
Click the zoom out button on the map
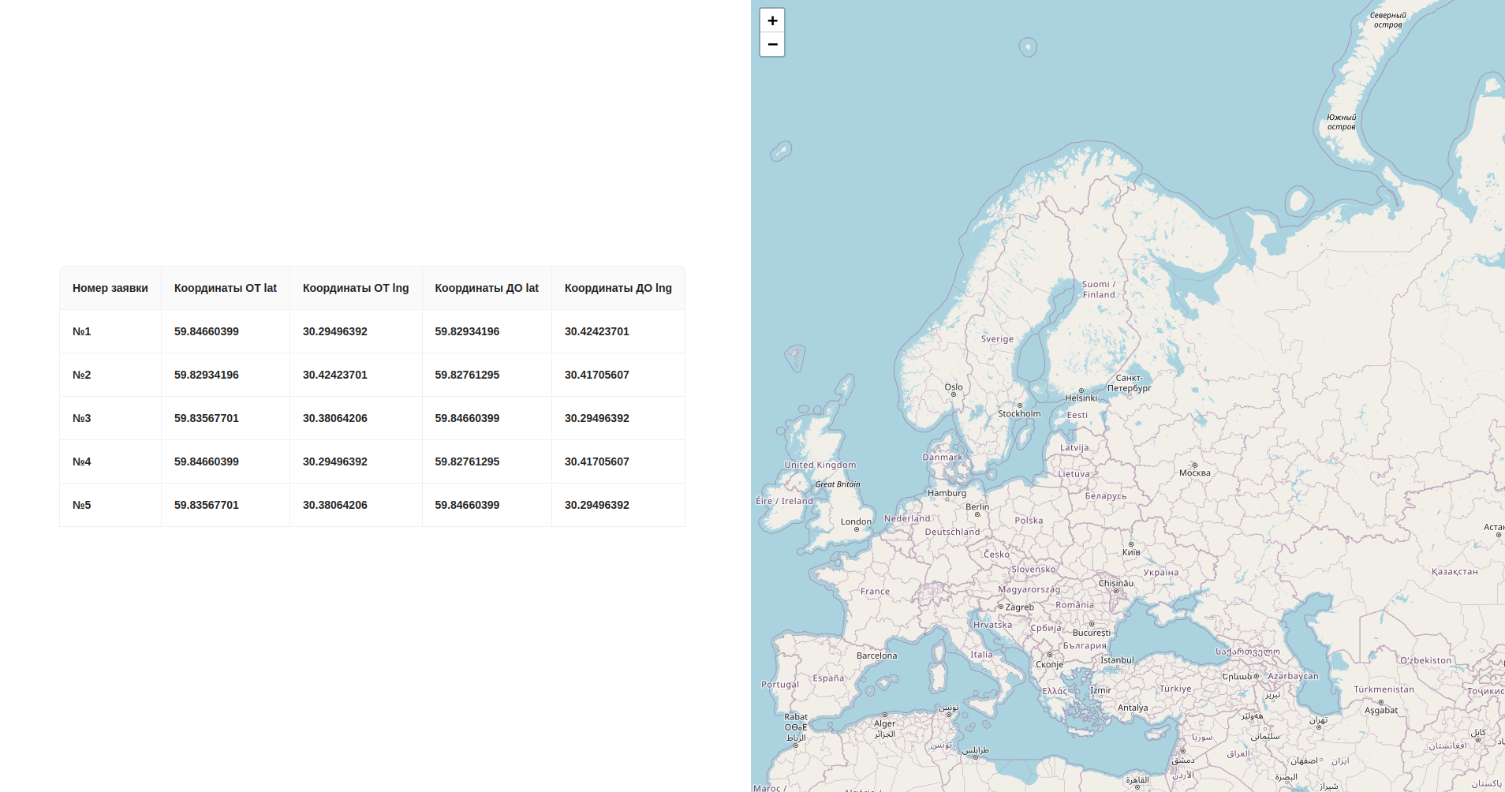point(771,44)
